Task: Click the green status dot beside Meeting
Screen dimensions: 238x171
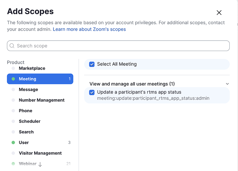Action: point(13,79)
